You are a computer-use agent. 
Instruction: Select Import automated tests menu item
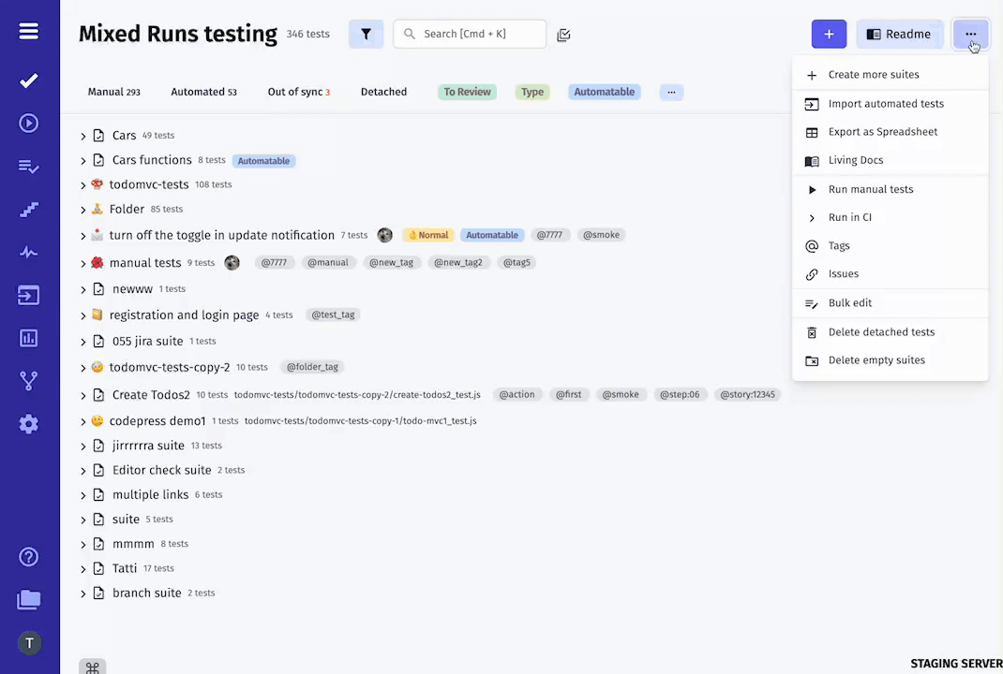(890, 104)
